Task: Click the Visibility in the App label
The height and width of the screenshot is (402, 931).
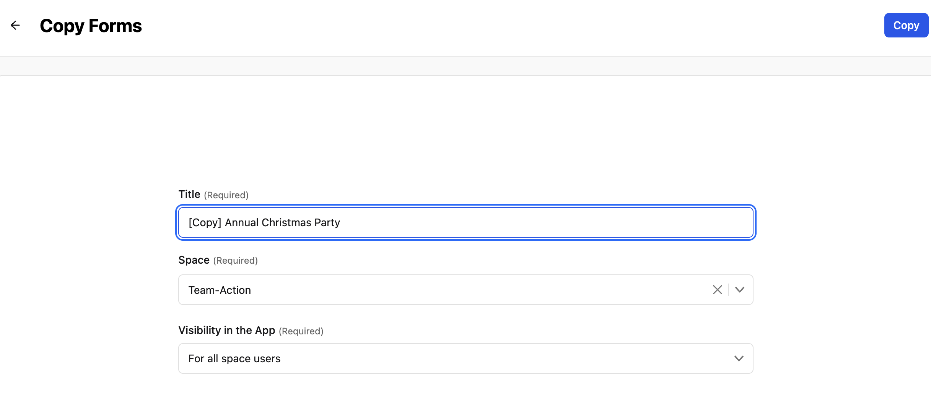Action: tap(227, 330)
